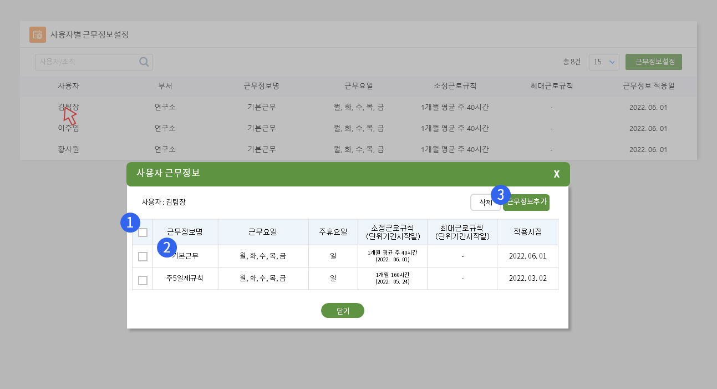Click the 주5일제규칙 name cell
717x389 pixels.
click(185, 279)
